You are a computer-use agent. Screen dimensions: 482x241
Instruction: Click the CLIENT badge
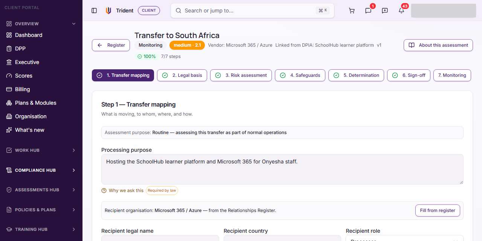(149, 11)
